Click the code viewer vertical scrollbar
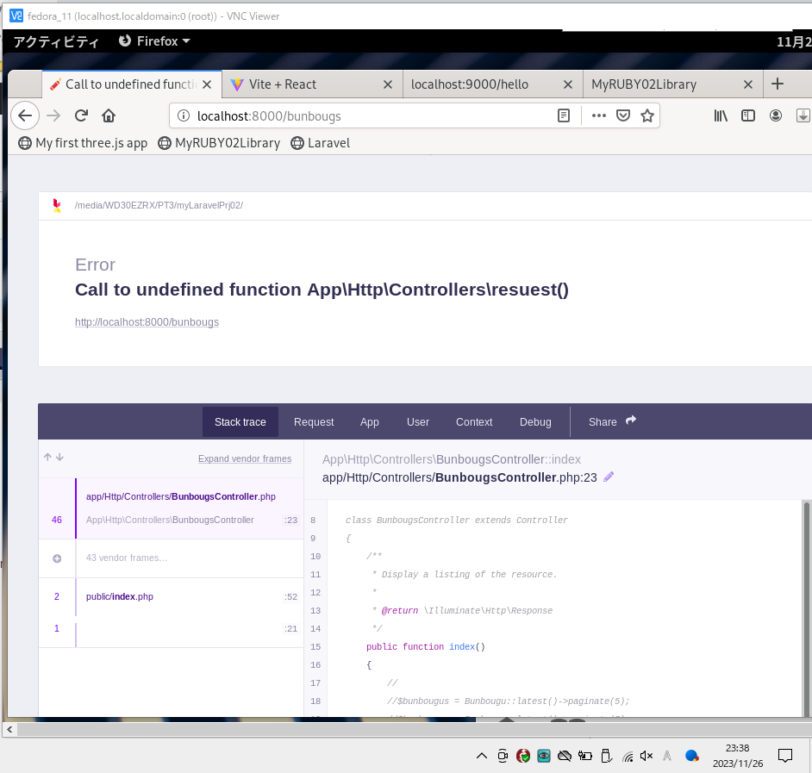812x773 pixels. 806,608
